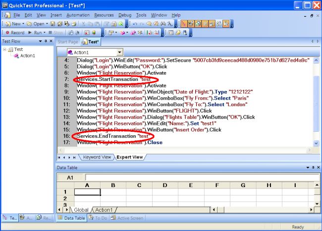Viewport: 322px width, 231px height.
Task: Open the Test Flow panel menu arrow
Action: (x=40, y=41)
